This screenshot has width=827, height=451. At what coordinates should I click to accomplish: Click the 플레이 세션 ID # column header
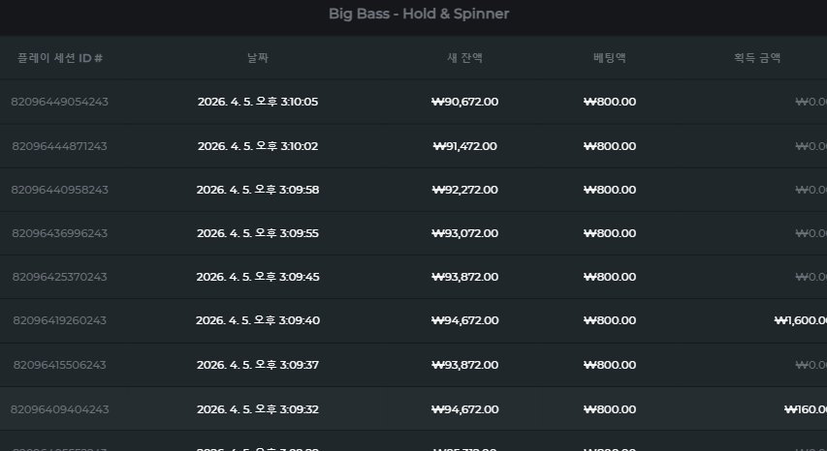pos(59,58)
